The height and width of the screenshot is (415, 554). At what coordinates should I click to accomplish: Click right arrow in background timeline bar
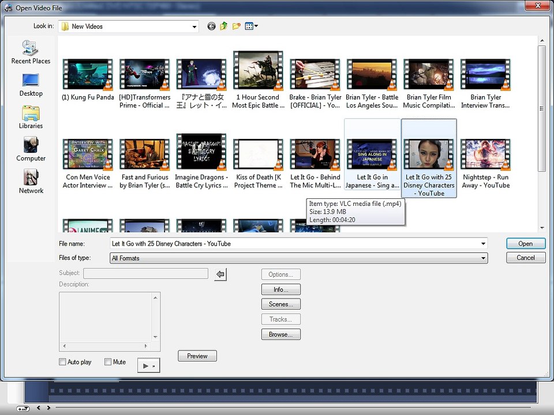coord(48,408)
